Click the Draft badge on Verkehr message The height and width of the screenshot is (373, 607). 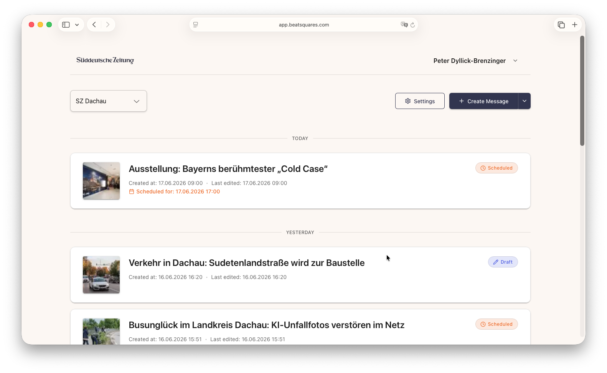pos(503,262)
